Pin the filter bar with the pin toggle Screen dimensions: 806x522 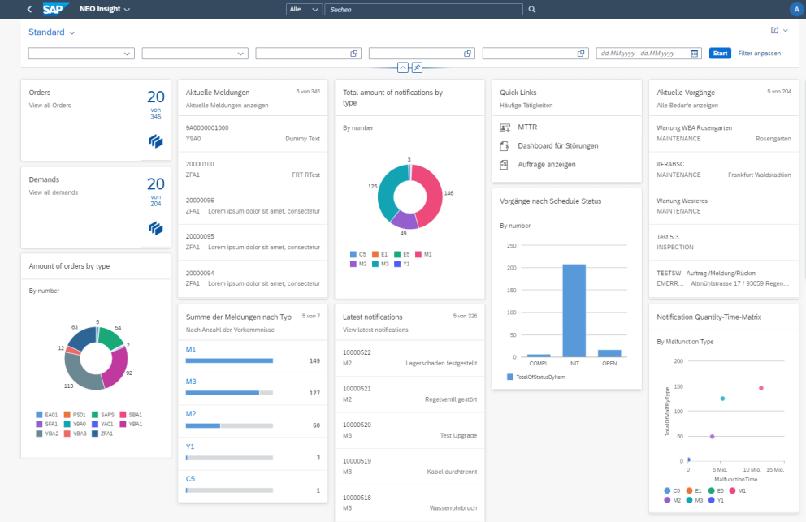coord(417,68)
